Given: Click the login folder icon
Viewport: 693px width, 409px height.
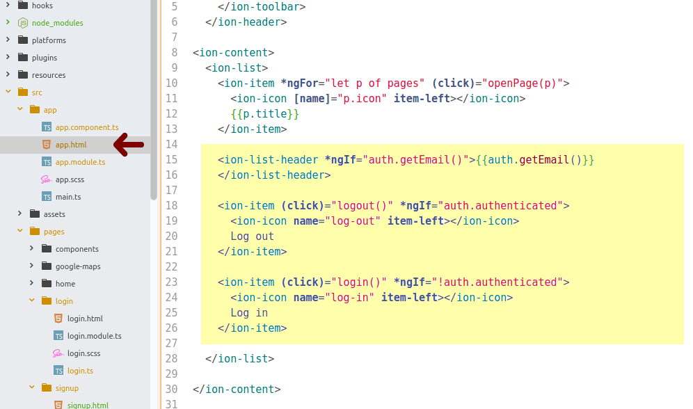Looking at the screenshot, I should coord(47,300).
